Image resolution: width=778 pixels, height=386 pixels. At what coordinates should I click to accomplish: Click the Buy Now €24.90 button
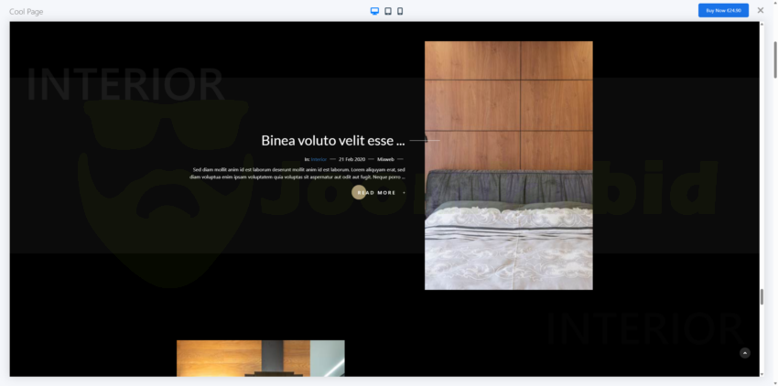point(723,11)
